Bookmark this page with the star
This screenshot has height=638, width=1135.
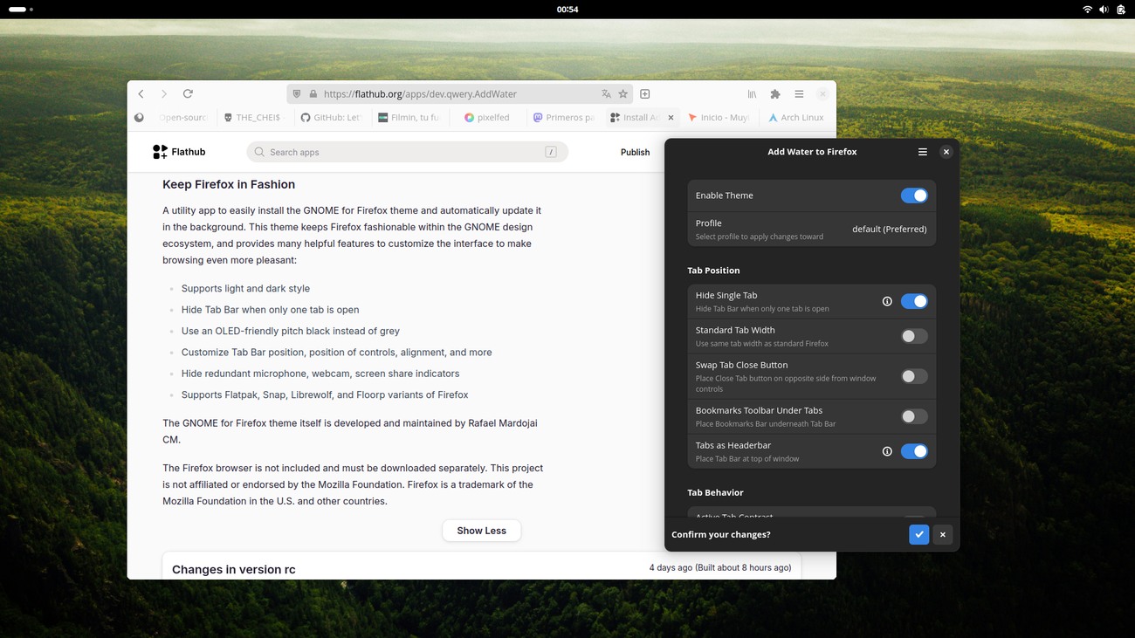tap(623, 94)
